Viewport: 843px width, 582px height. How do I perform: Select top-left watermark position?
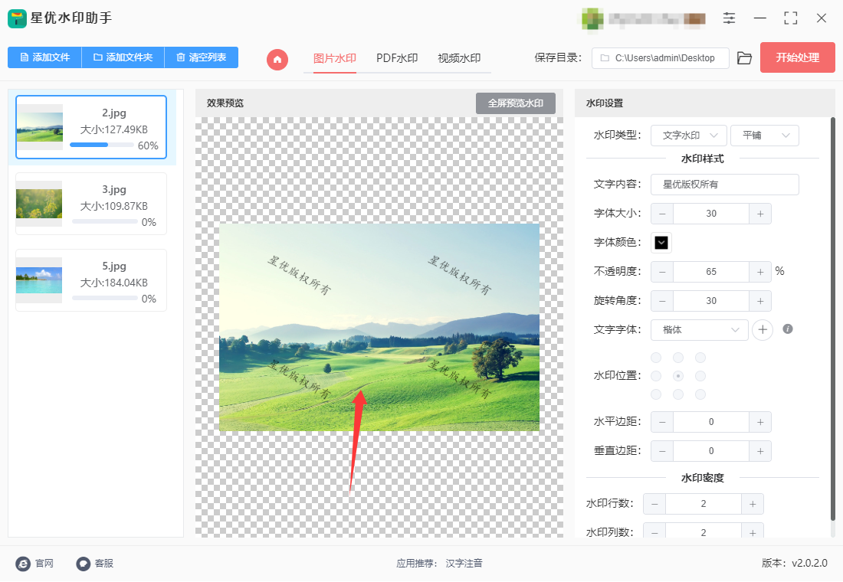656,358
